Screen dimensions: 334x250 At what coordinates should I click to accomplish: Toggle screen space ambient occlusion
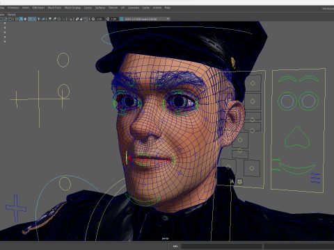(50, 19)
